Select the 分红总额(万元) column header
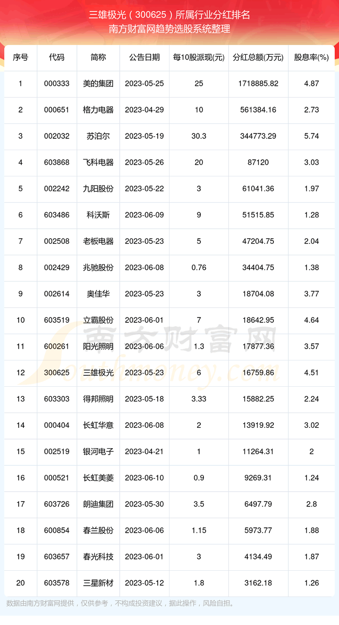 point(258,57)
